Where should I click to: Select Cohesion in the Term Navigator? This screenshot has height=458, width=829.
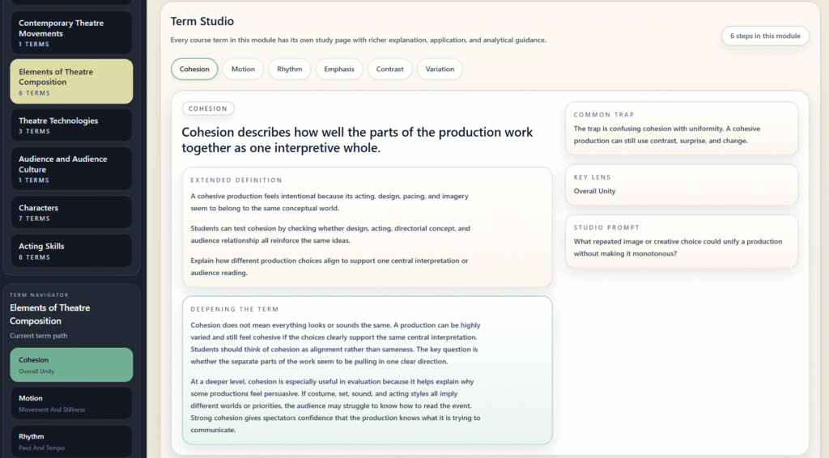click(x=71, y=365)
